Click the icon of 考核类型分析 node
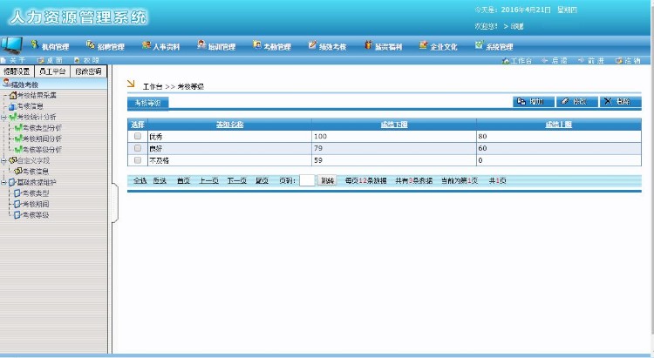654x358 pixels. tap(18, 128)
